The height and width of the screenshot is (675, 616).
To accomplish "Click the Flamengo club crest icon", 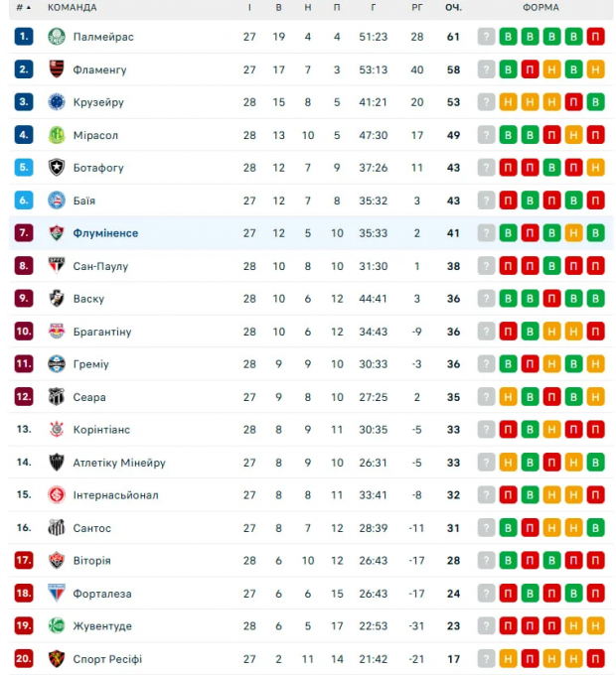I will pos(57,69).
